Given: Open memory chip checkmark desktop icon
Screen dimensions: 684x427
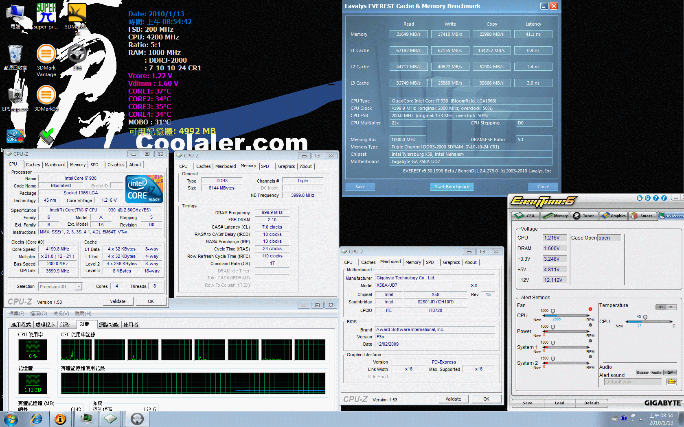Looking at the screenshot, I should click(x=46, y=137).
